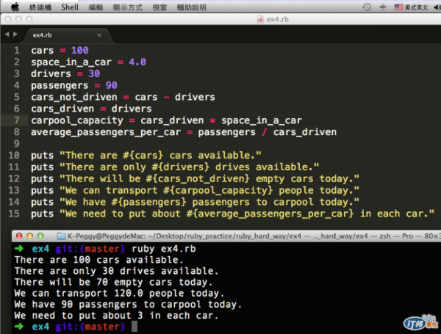Click terminal output "We need to put about 3"

[79, 316]
